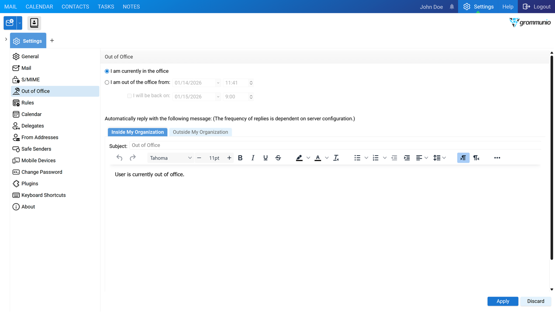The height and width of the screenshot is (312, 555).
Task: Open Safe Senders settings
Action: pos(55,149)
